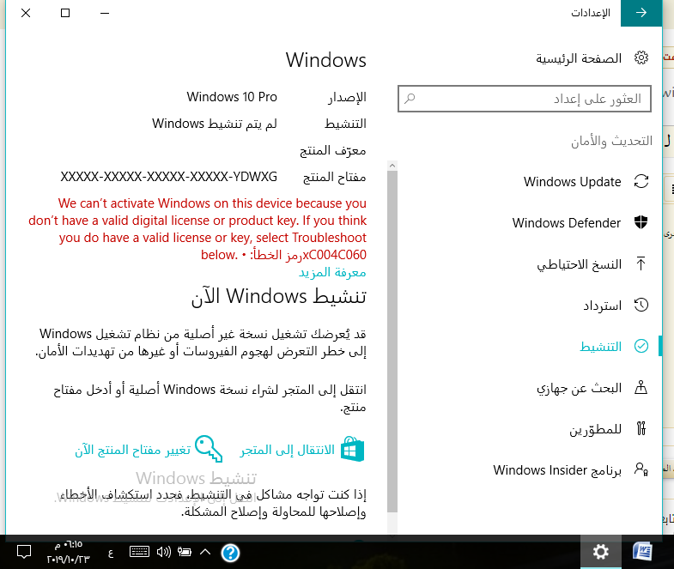Click the blue help question mark tray icon

[230, 553]
